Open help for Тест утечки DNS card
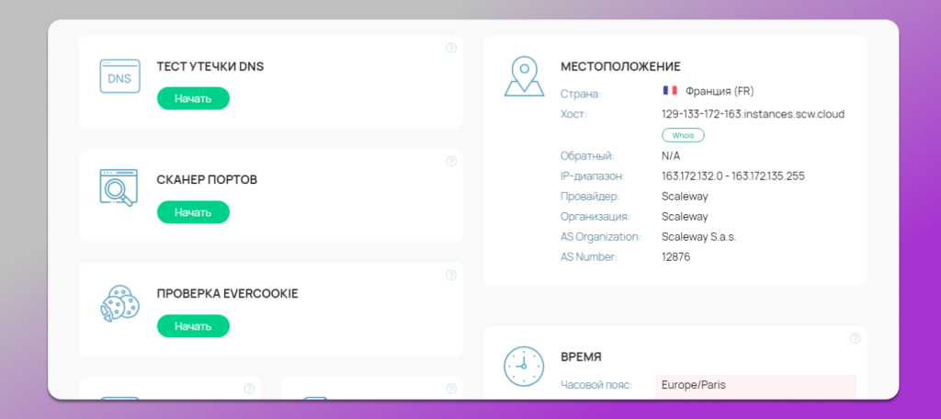Screen dimensions: 941x419 451,48
